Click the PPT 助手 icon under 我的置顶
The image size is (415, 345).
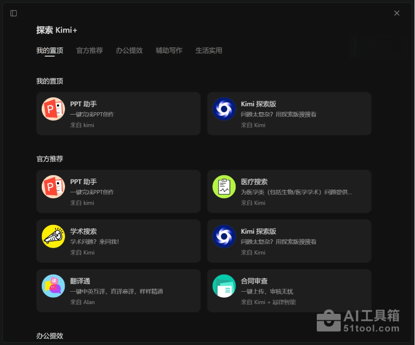point(53,109)
